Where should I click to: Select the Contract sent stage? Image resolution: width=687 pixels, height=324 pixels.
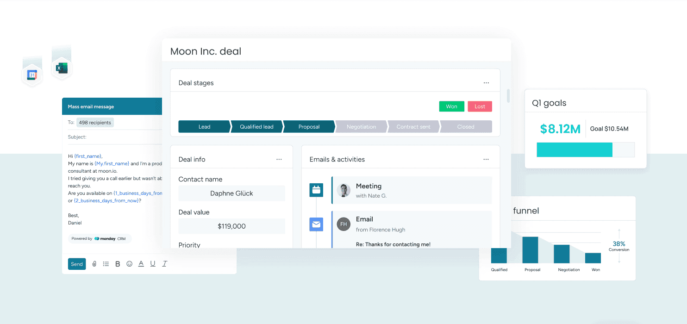413,126
